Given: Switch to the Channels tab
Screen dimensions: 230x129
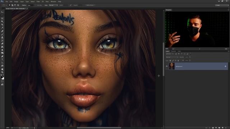Looking at the screenshot, I should point(173,51).
